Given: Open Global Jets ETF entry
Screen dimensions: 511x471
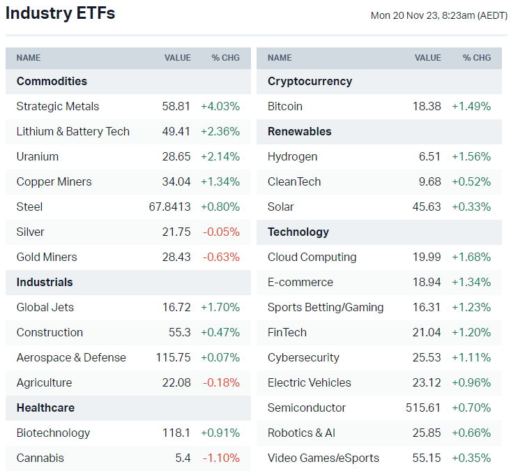Looking at the screenshot, I should [x=45, y=308].
